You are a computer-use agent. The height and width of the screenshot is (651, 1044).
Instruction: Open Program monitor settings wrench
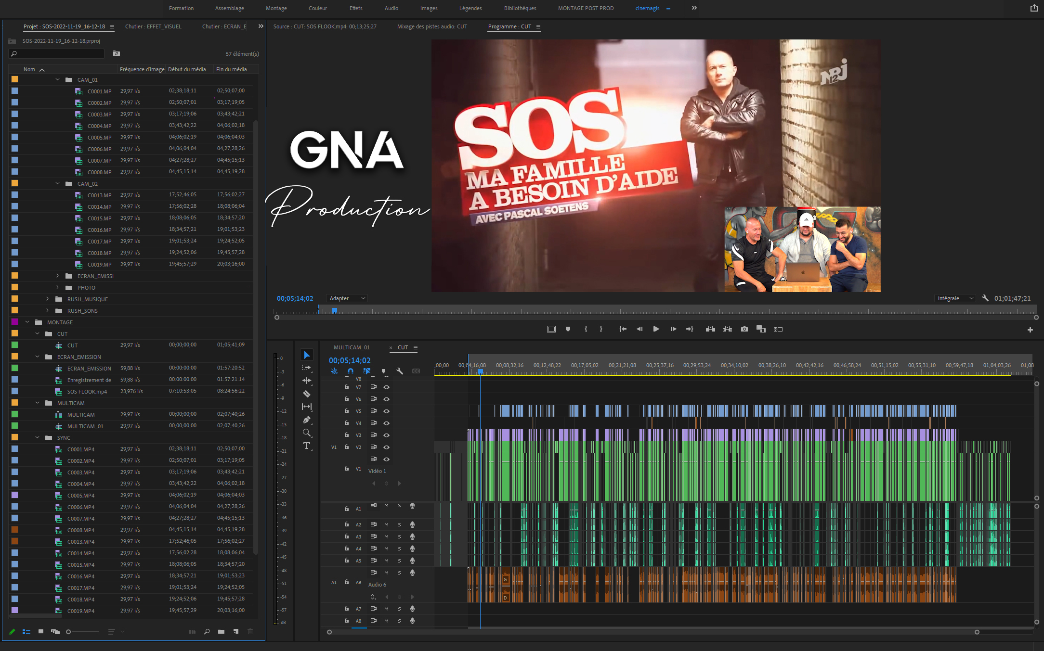click(985, 298)
